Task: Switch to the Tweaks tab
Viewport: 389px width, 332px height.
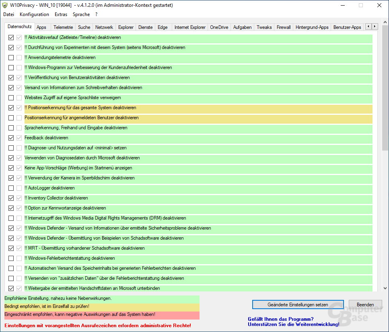Action: click(264, 27)
